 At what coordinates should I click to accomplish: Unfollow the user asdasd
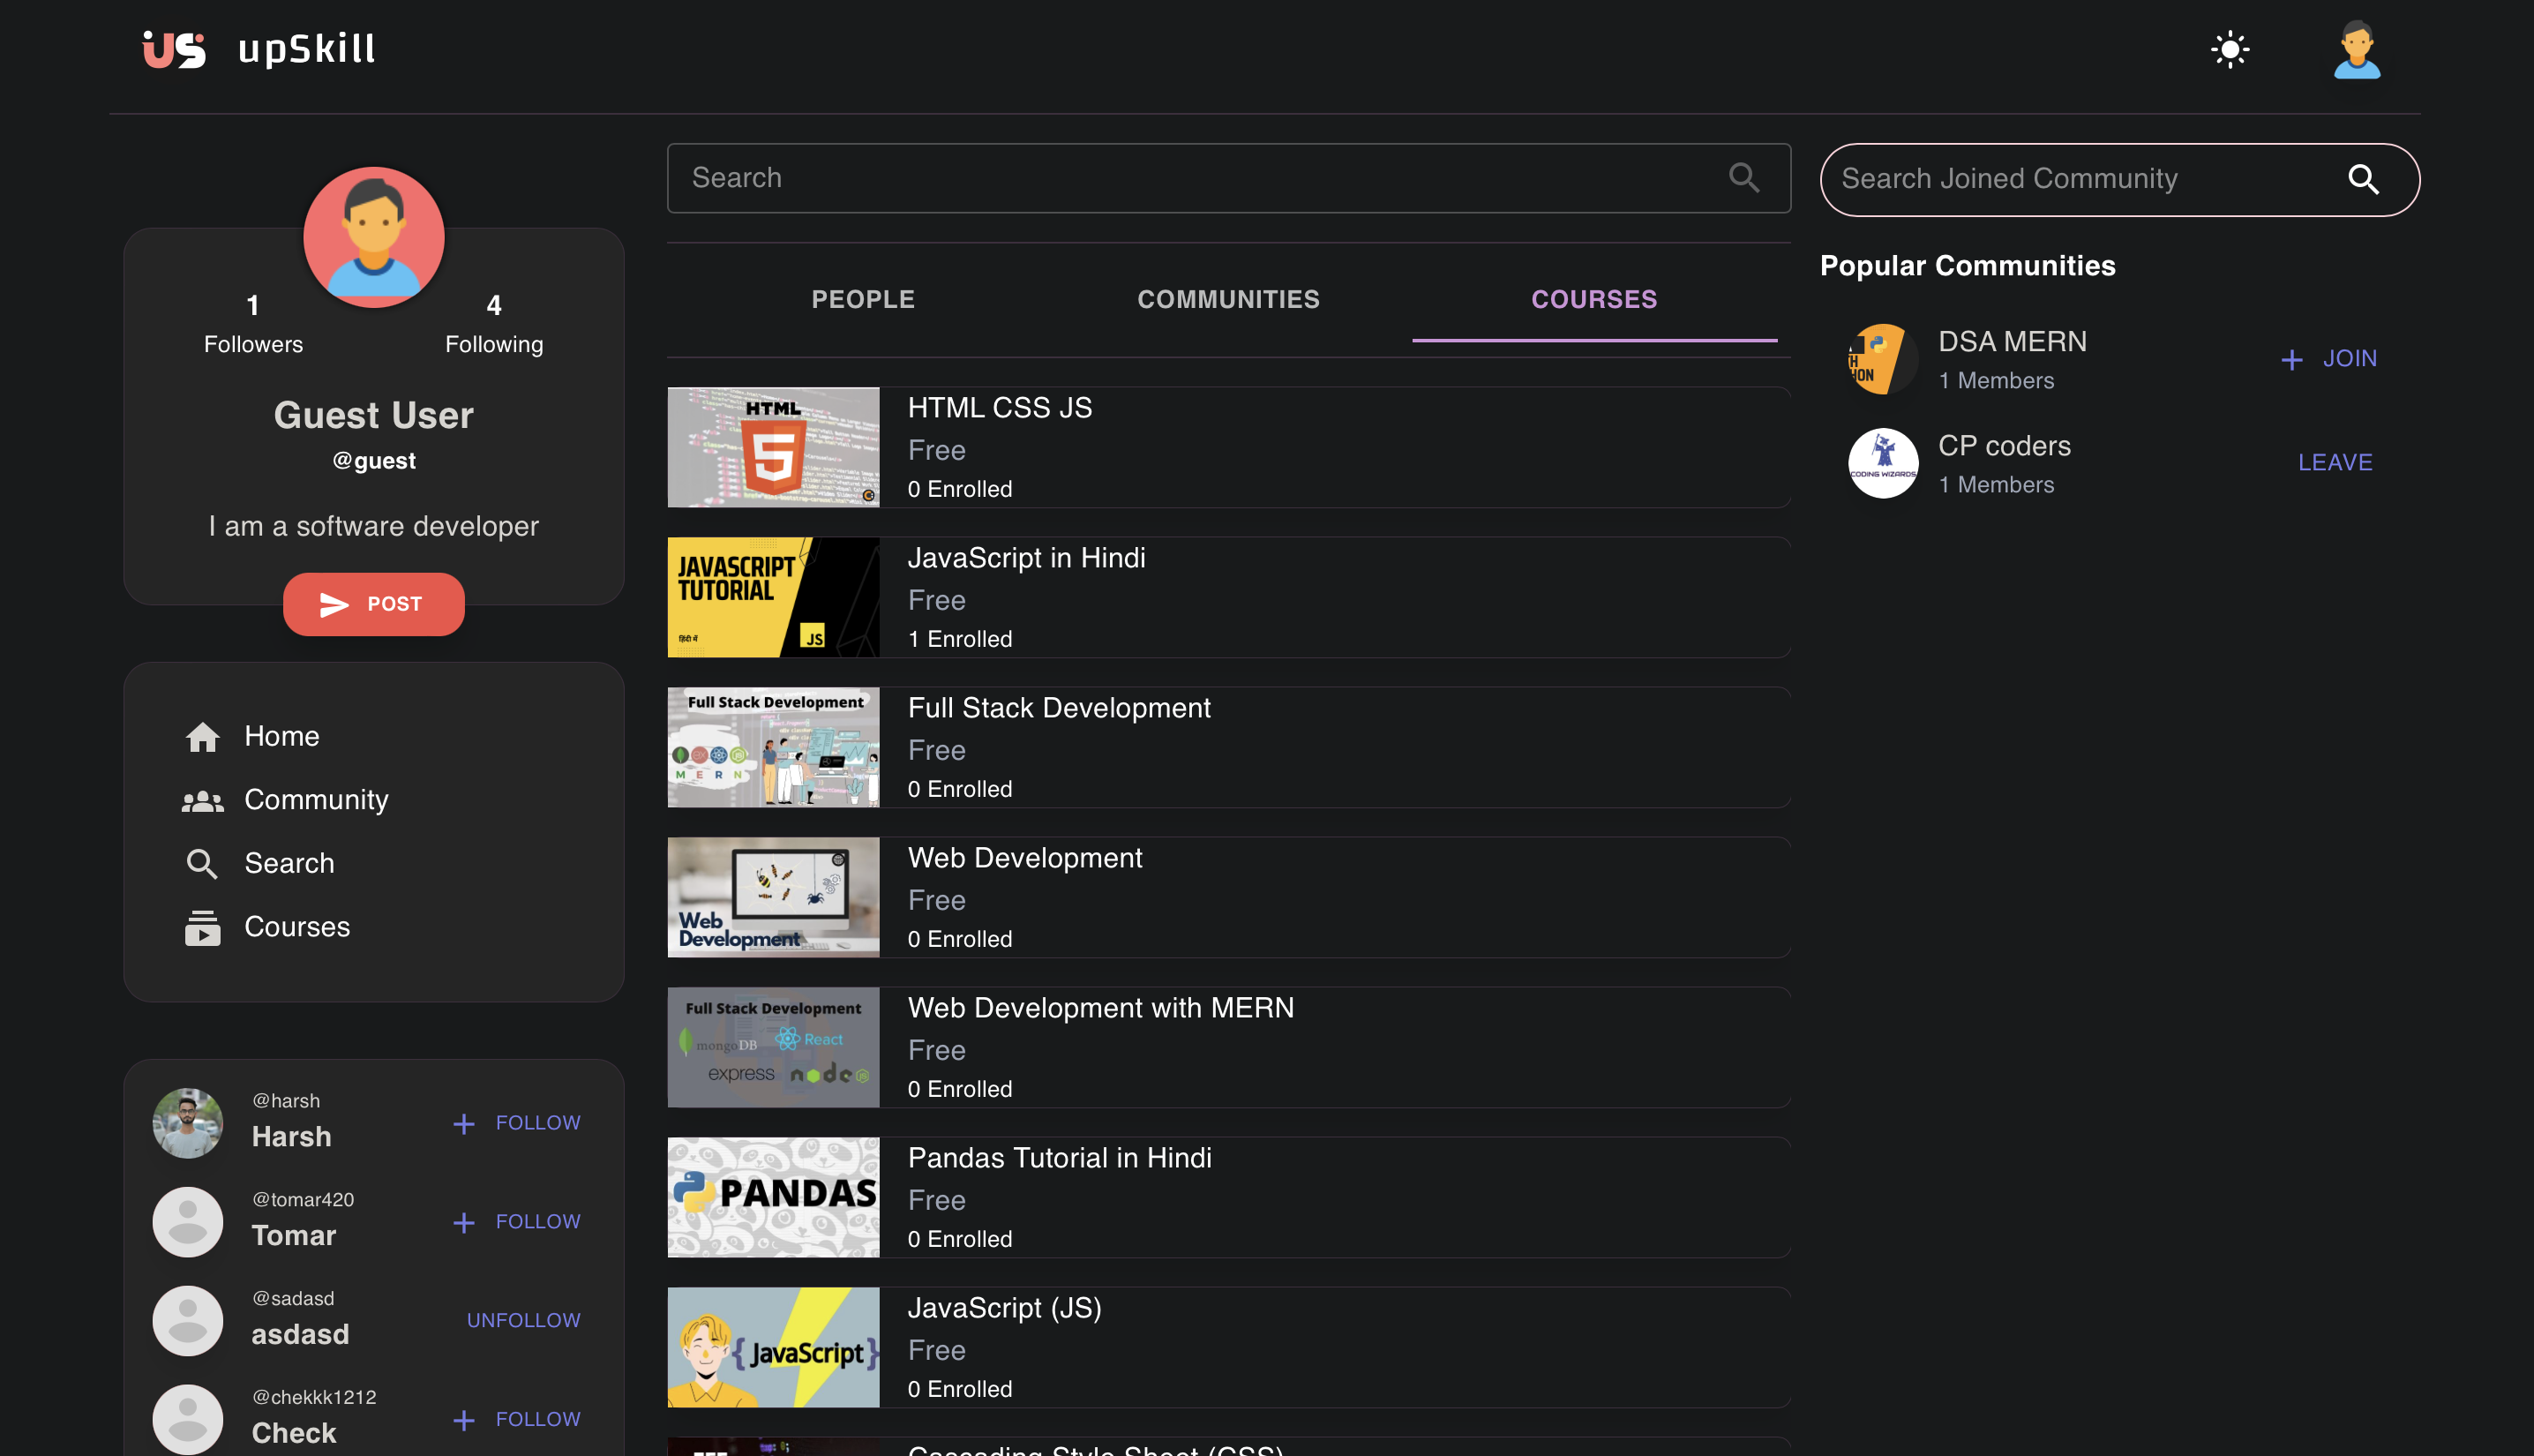coord(523,1320)
